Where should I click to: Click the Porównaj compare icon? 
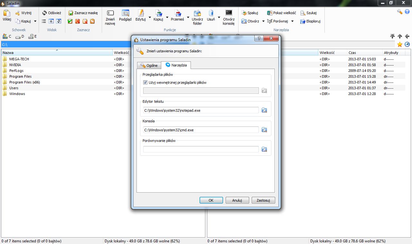(270, 21)
